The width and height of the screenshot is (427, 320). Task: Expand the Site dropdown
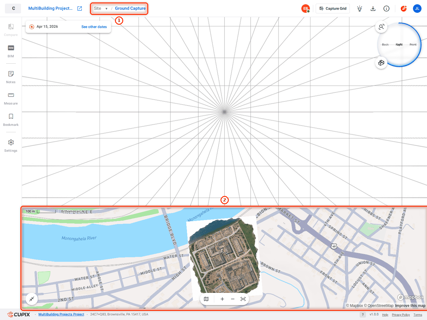pyautogui.click(x=101, y=9)
